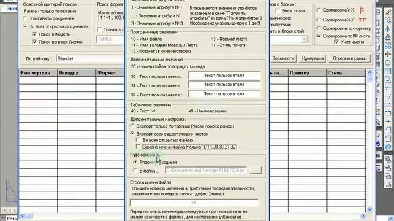Screen dimensions: 394x221
Task: Choose 'Сортировка по формату' radio button
Action: pos(319,28)
